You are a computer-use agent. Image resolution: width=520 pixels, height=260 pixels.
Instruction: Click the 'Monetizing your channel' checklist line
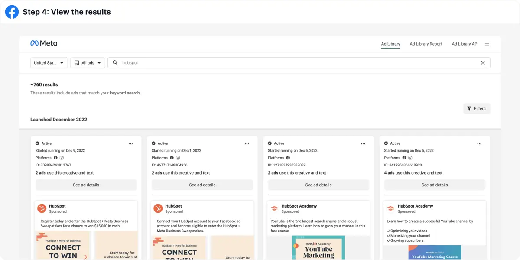pos(408,236)
